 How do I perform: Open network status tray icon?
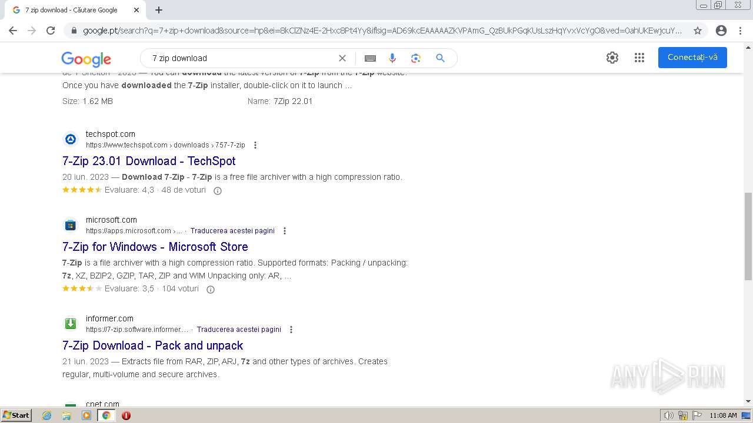coord(682,415)
